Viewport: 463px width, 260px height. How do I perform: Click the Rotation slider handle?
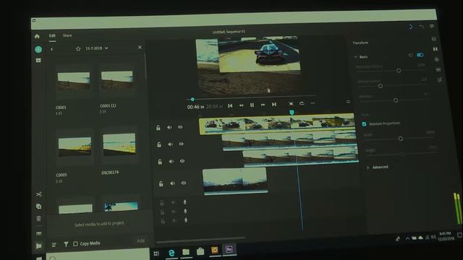pos(396,100)
